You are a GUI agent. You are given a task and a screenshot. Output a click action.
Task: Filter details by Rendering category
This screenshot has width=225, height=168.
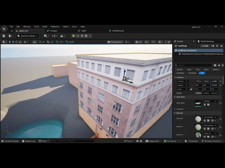coord(180,73)
